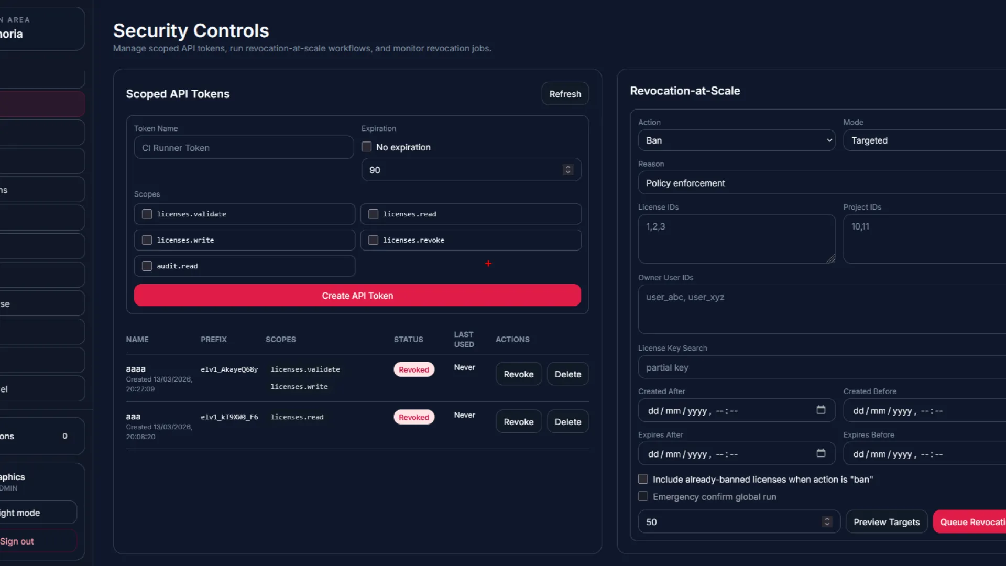Enable Emergency confirm global run
1006x566 pixels.
click(x=643, y=496)
